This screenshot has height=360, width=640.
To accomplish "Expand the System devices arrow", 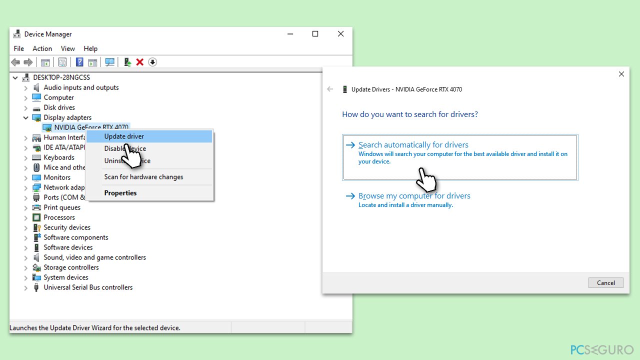I will [x=26, y=277].
